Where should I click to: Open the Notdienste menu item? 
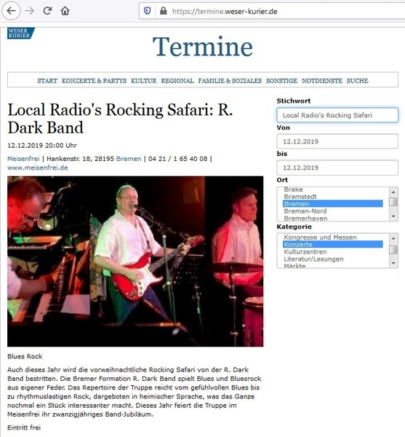coord(322,81)
